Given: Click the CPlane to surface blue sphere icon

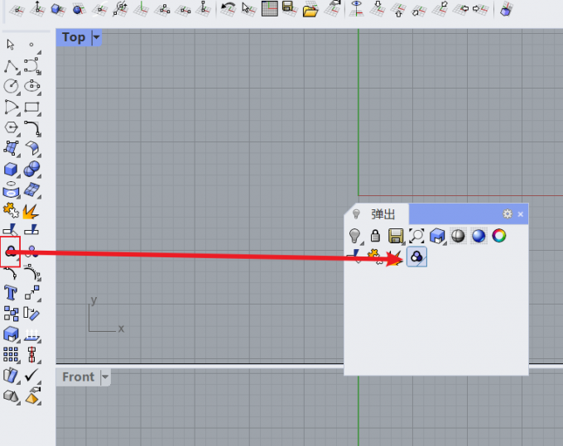Looking at the screenshot, I should pyautogui.click(x=79, y=8).
